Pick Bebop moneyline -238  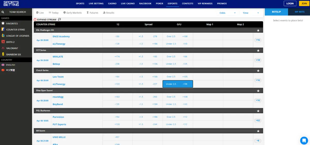coord(117,64)
